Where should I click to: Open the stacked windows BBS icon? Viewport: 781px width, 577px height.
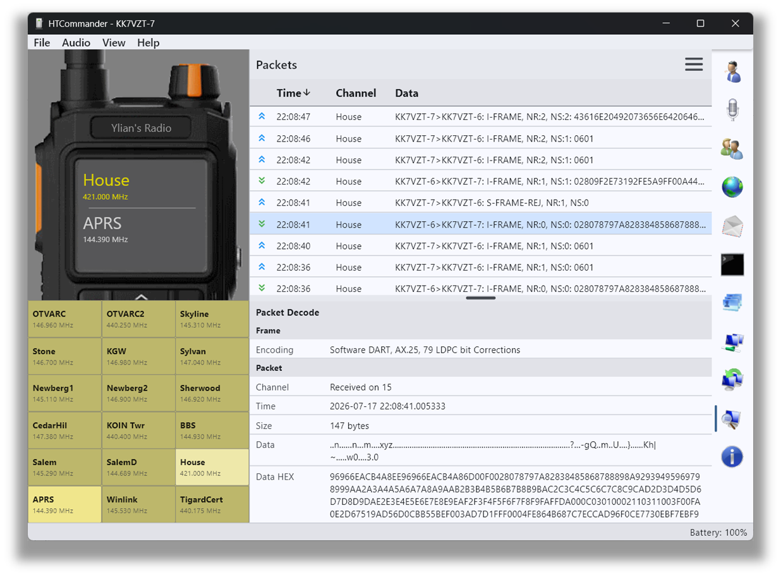coord(732,303)
